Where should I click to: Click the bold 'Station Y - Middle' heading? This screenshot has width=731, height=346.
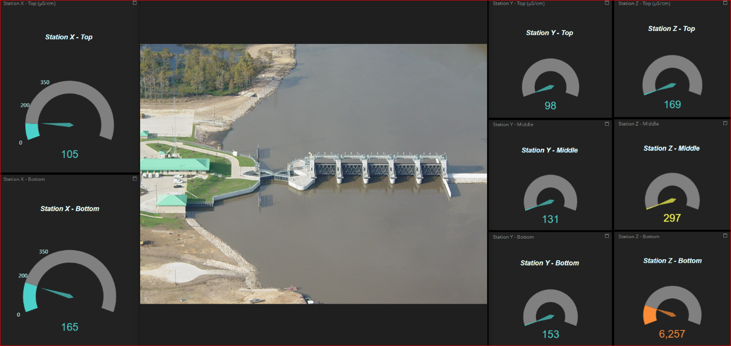click(550, 150)
